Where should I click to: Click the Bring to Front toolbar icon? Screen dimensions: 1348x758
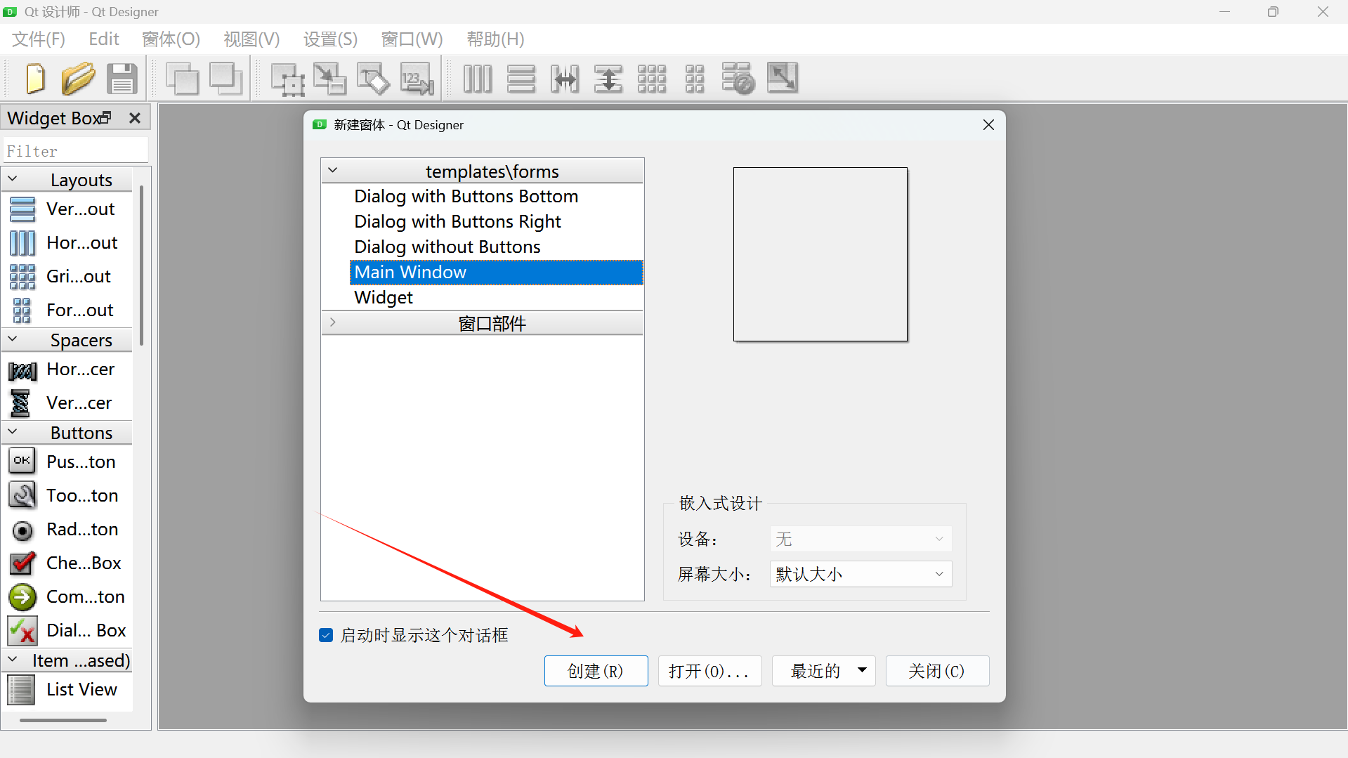point(226,78)
